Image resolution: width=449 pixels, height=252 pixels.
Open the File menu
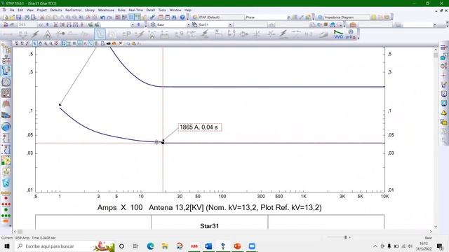12,10
